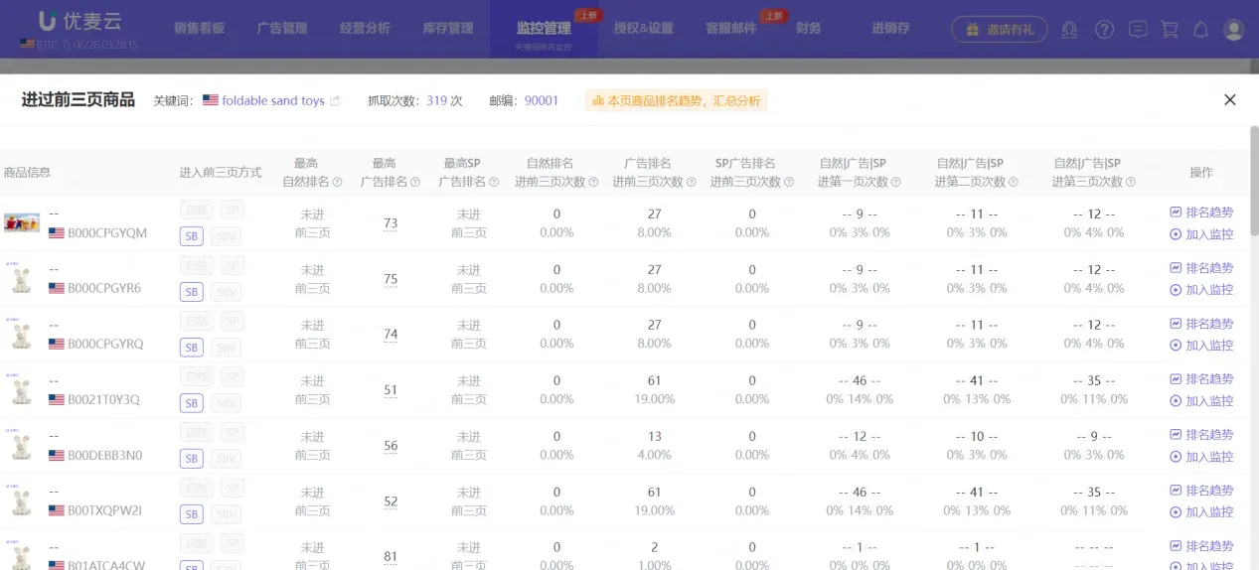Open 广告管理 in the top navigation
1259x570 pixels.
pos(282,29)
